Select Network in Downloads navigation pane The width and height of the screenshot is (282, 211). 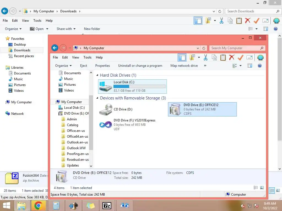tap(17, 113)
